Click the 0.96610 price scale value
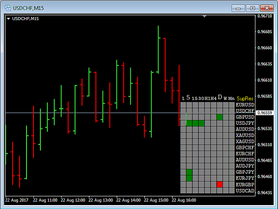278x209 pixels. point(265,80)
